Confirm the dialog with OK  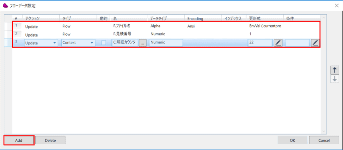pos(292,140)
